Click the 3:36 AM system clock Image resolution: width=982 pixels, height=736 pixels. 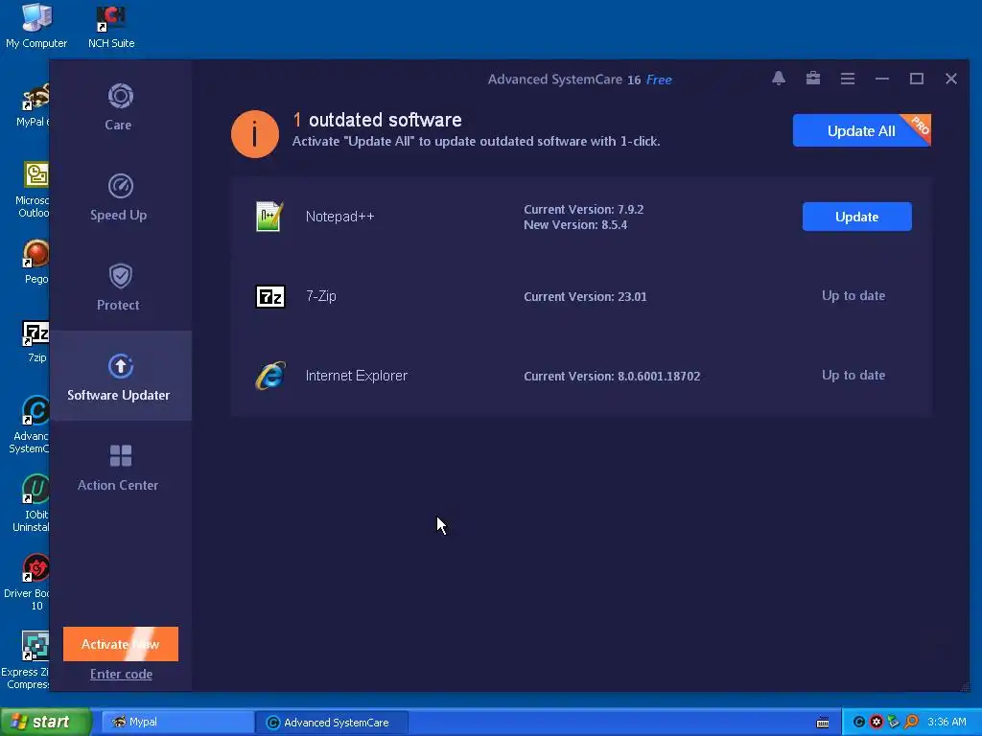pyautogui.click(x=947, y=723)
